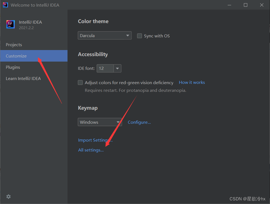Screen dimensions: 270x204
Task: Maximize the Welcome window
Action: point(246,5)
